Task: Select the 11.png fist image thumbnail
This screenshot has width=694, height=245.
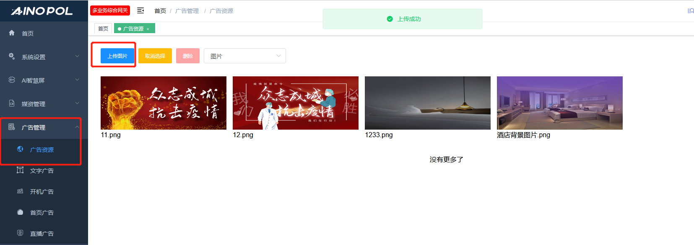Action: (x=164, y=103)
